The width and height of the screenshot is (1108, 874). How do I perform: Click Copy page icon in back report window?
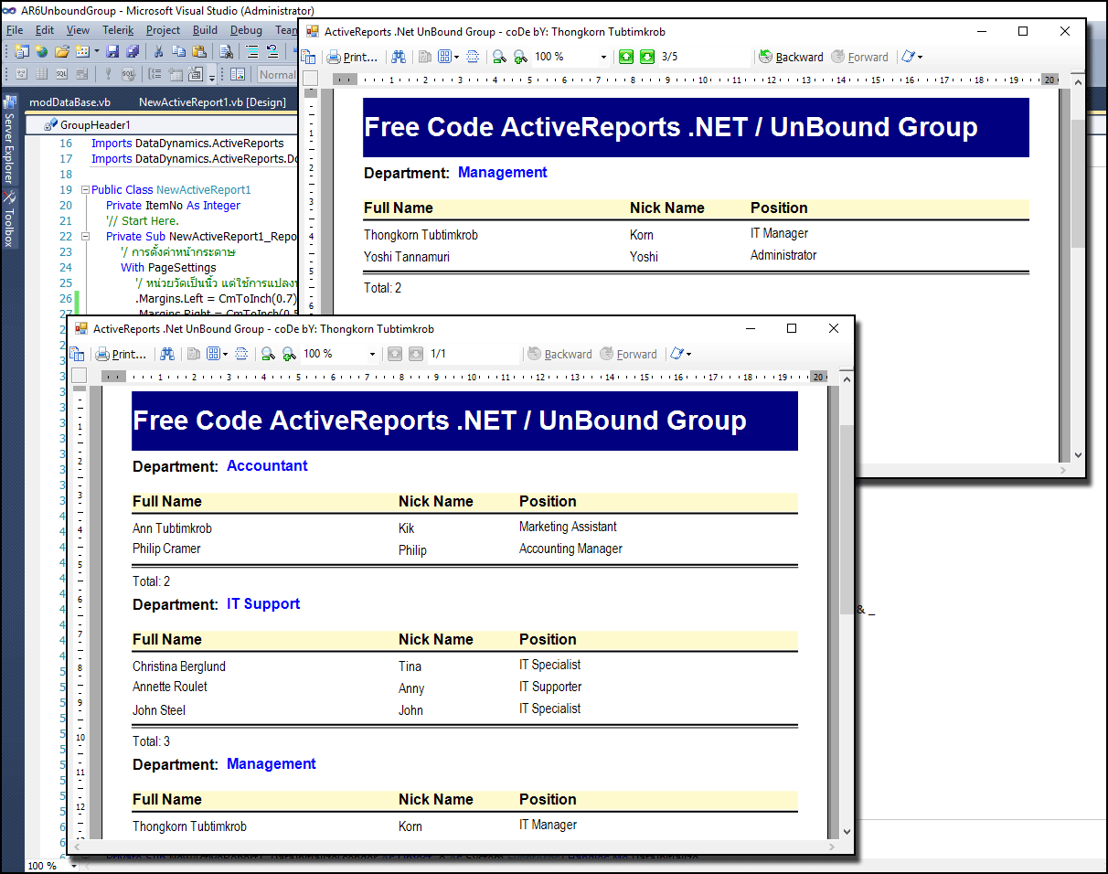(425, 57)
